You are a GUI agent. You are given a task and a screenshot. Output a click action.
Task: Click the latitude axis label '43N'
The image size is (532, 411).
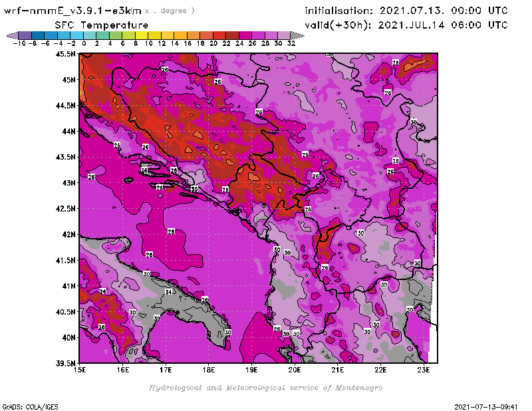tap(68, 183)
